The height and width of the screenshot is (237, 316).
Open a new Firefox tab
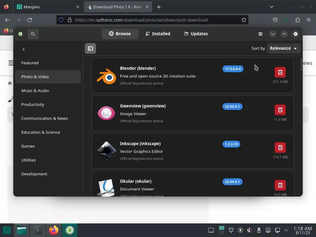[159, 7]
